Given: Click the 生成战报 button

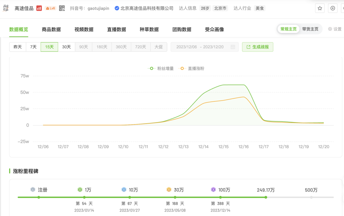Looking at the screenshot, I should (257, 47).
